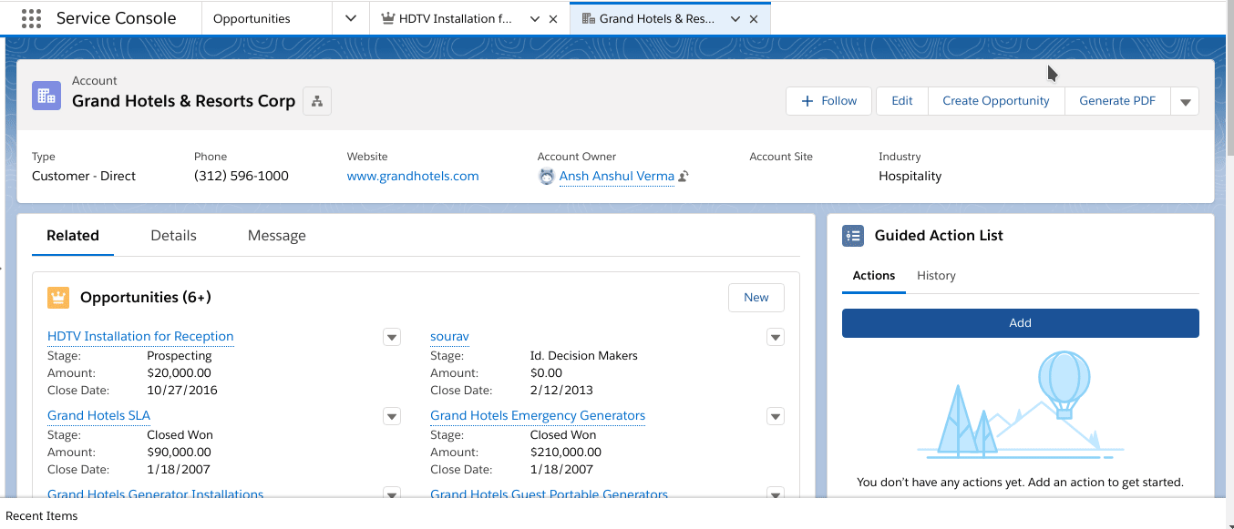The image size is (1234, 529).
Task: Click the Account building icon beside account name
Action: point(46,96)
